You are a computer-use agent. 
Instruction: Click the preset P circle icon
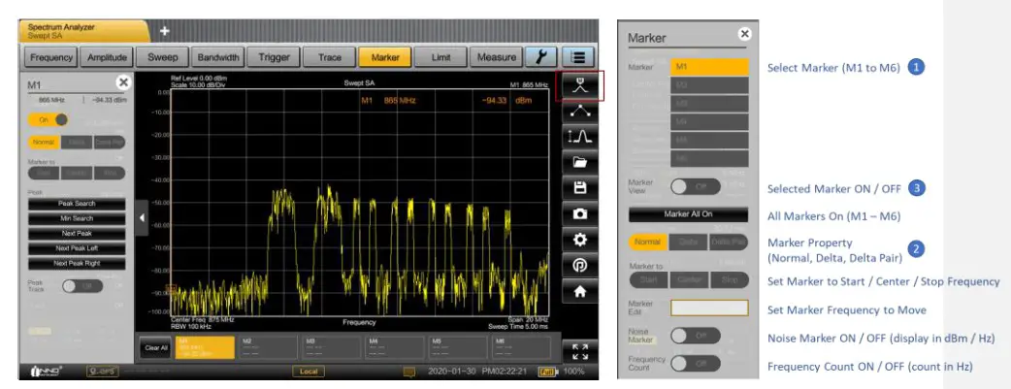(579, 265)
